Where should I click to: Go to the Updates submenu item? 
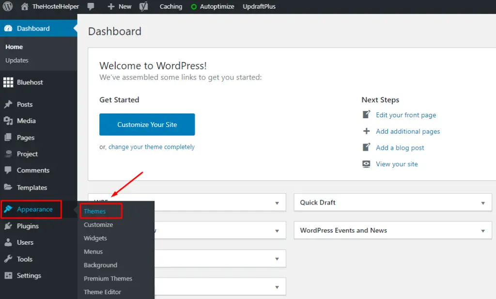coord(17,60)
